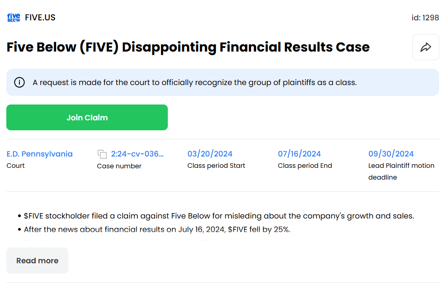Click the FIVE.US ticker label
The width and height of the screenshot is (446, 285).
point(40,18)
